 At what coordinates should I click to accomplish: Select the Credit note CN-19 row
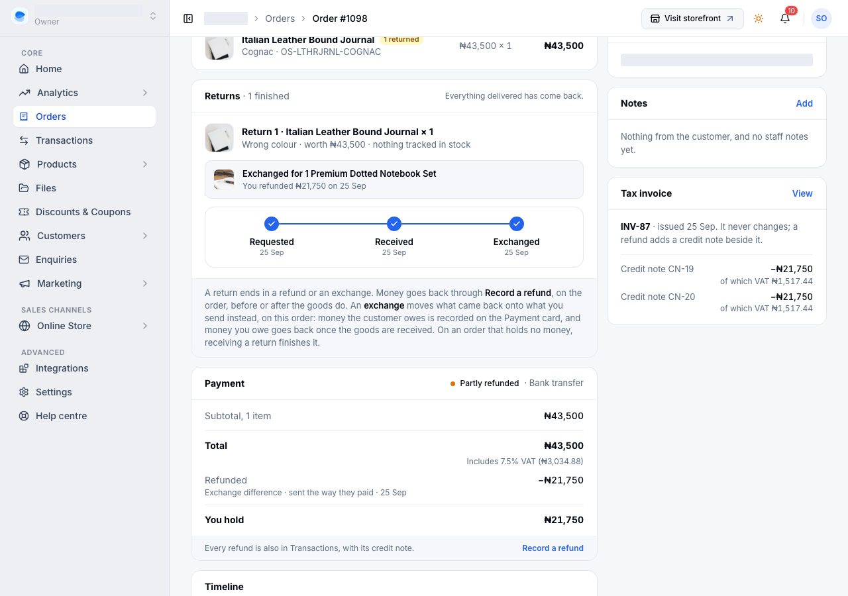717,275
